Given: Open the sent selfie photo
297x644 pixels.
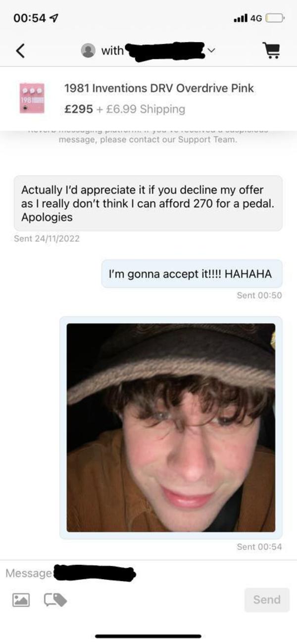Looking at the screenshot, I should [171, 427].
